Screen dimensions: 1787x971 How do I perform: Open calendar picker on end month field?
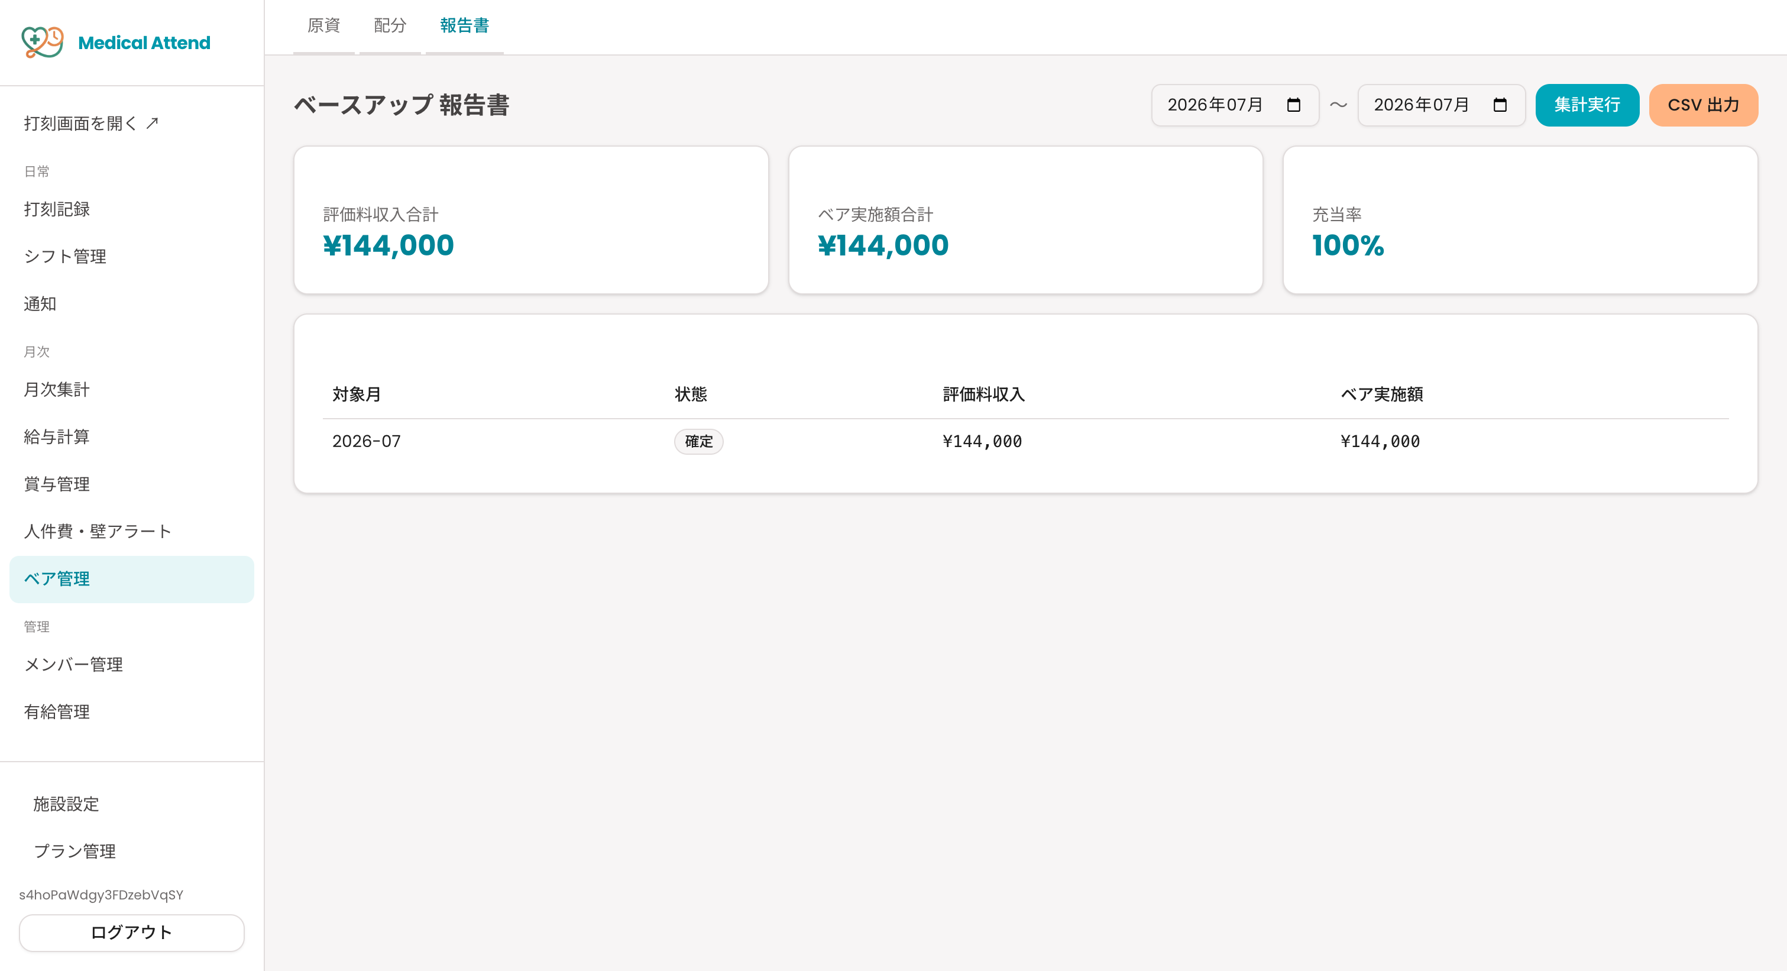point(1500,105)
